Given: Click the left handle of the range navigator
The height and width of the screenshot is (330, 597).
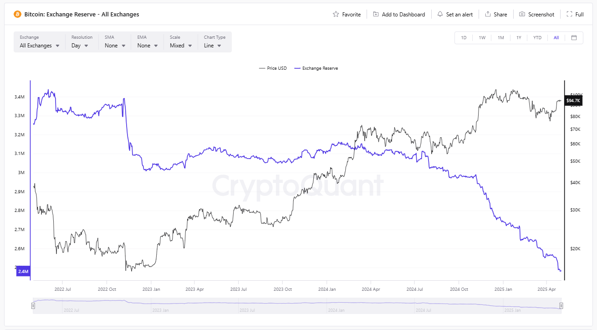Looking at the screenshot, I should pyautogui.click(x=33, y=306).
